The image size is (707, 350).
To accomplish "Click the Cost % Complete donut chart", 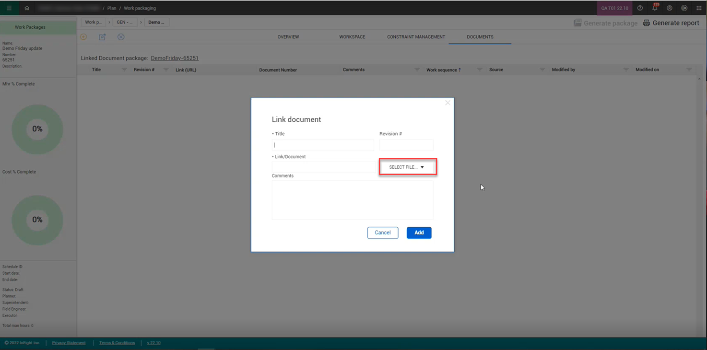I will (37, 220).
